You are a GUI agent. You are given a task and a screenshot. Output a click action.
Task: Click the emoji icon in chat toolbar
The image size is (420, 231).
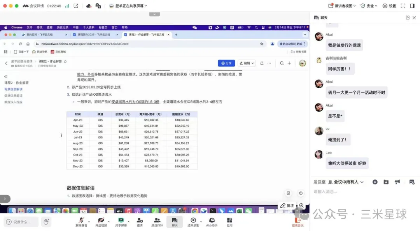click(x=375, y=182)
